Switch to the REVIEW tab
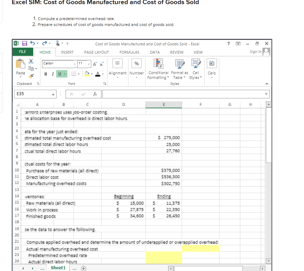This screenshot has width=304, height=271. (177, 52)
